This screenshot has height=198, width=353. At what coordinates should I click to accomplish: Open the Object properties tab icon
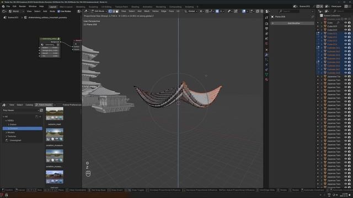pos(266,50)
